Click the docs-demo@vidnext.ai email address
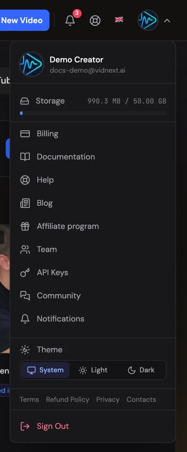Screen dimensions: 187x452 [87, 70]
